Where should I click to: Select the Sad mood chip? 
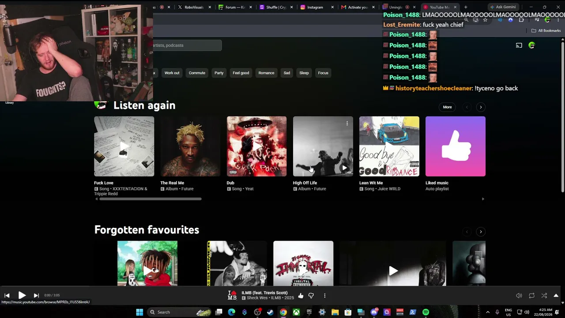[x=287, y=73]
